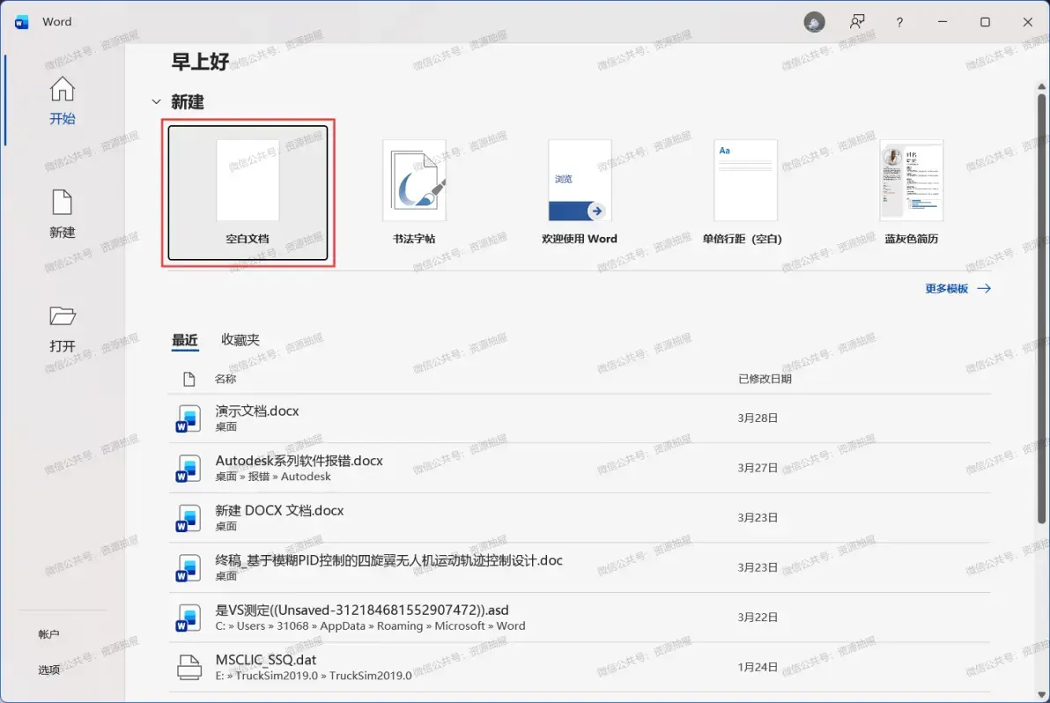Sort by the 已修改日期 column header
Screen dimensions: 1050x703
point(765,379)
